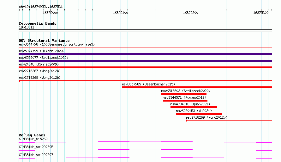Click the esv2718268 (Wong2012b) label
Viewport: 281px width, 162px height.
[40, 78]
